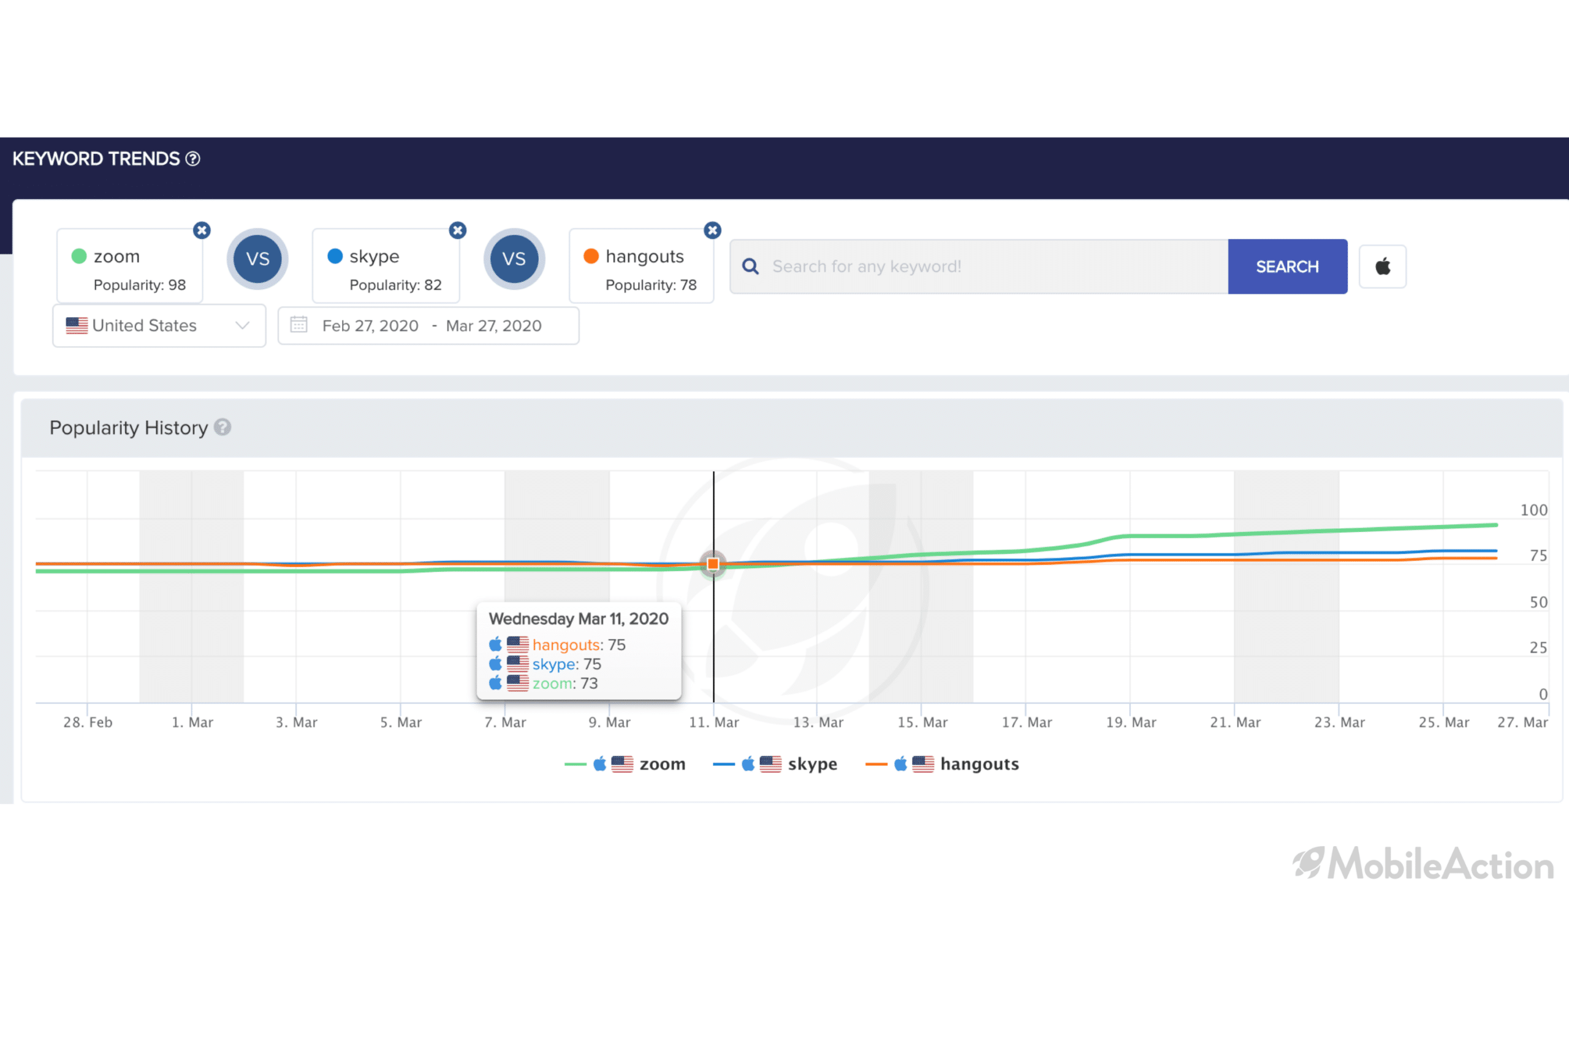Screen dimensions: 1569x1046
Task: Click the '19. Mar' x-axis label
Action: point(1131,722)
